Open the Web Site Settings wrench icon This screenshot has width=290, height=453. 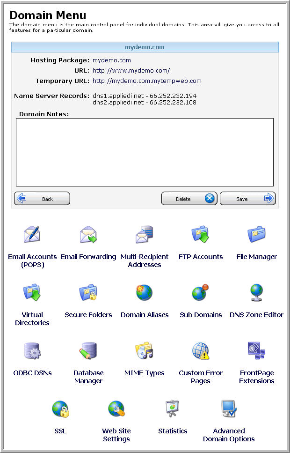116,409
